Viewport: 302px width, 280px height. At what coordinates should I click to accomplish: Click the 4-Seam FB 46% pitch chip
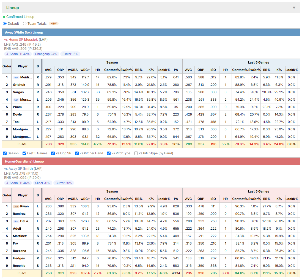pos(18,183)
